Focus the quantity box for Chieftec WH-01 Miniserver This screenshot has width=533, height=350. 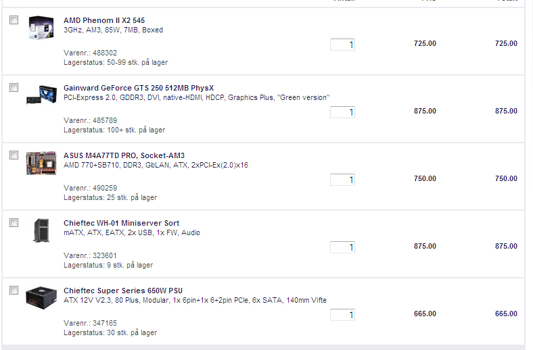[342, 247]
